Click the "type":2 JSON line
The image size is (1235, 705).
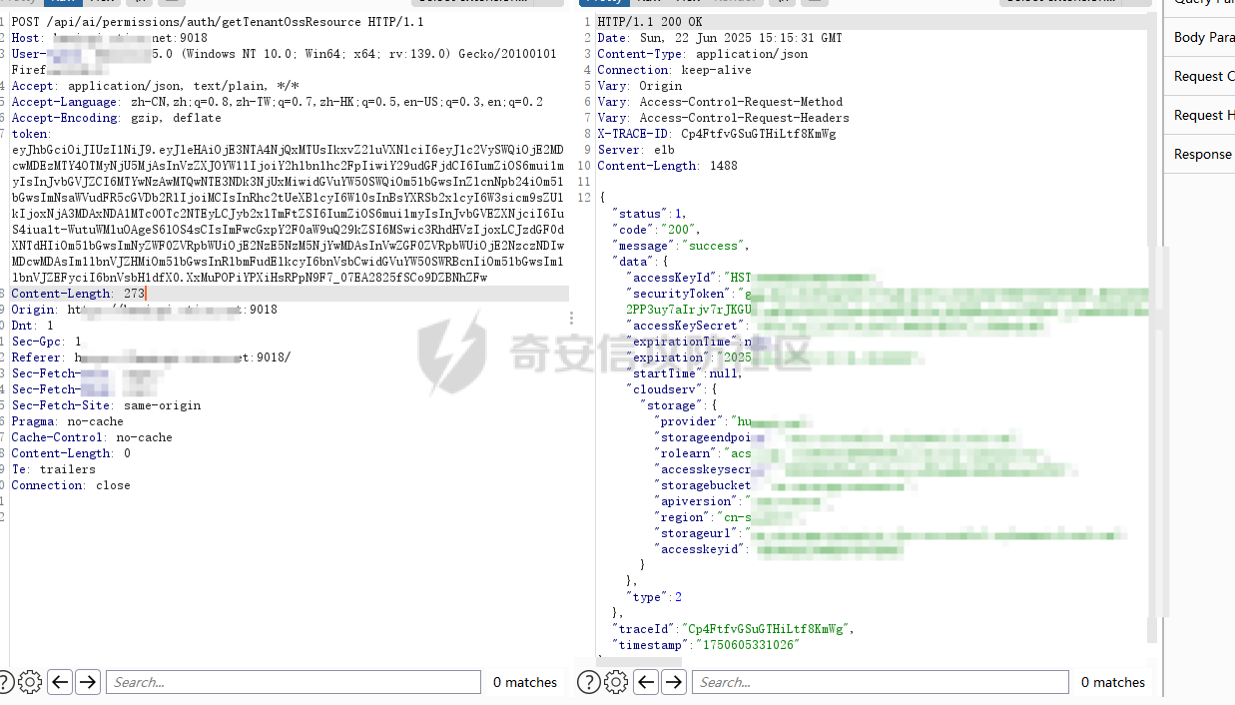653,597
